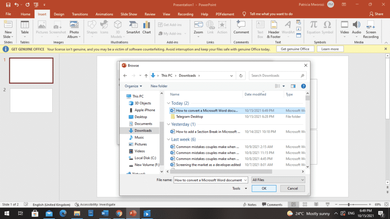The image size is (390, 219).
Task: Expand the File name combo box list
Action: (x=245, y=180)
